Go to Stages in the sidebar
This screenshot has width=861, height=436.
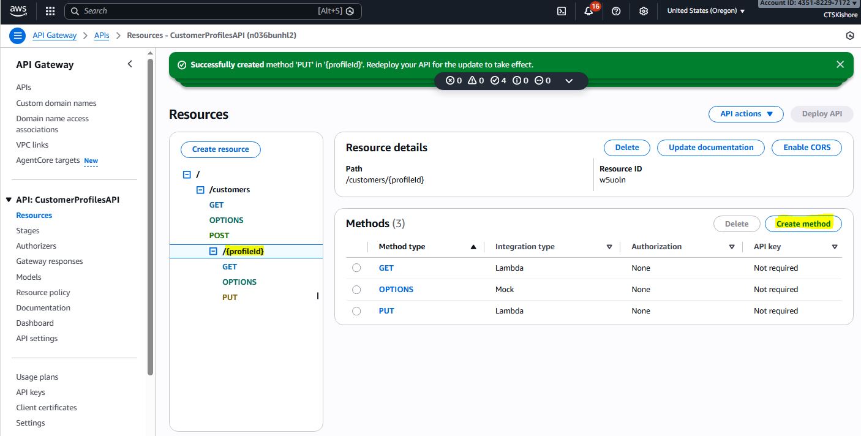tap(28, 231)
